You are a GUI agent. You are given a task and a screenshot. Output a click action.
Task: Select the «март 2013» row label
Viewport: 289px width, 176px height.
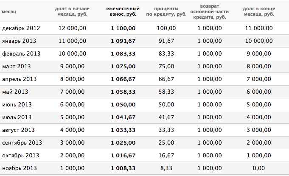pos(17,66)
